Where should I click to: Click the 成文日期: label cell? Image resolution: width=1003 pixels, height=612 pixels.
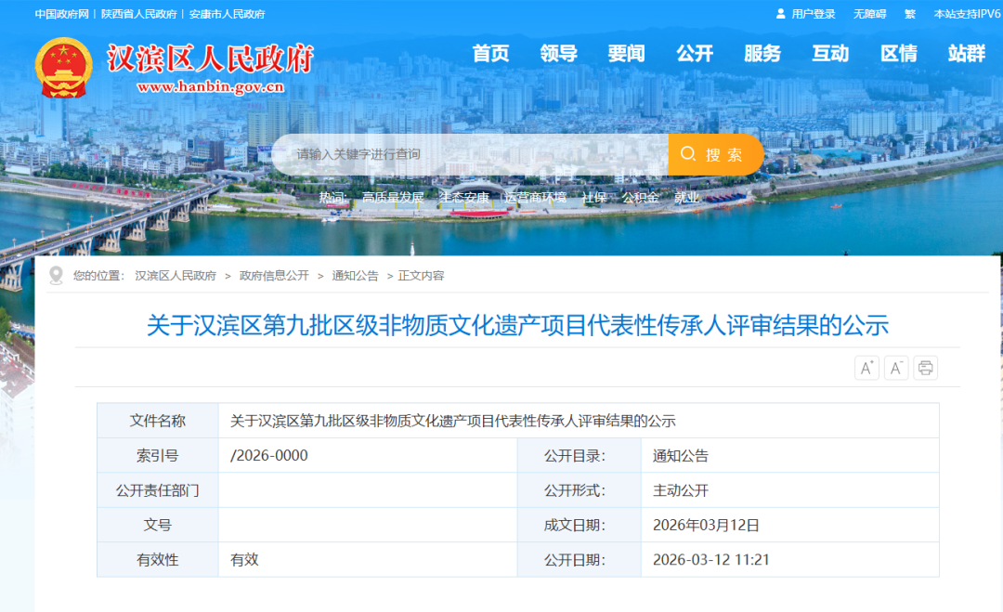pyautogui.click(x=579, y=525)
